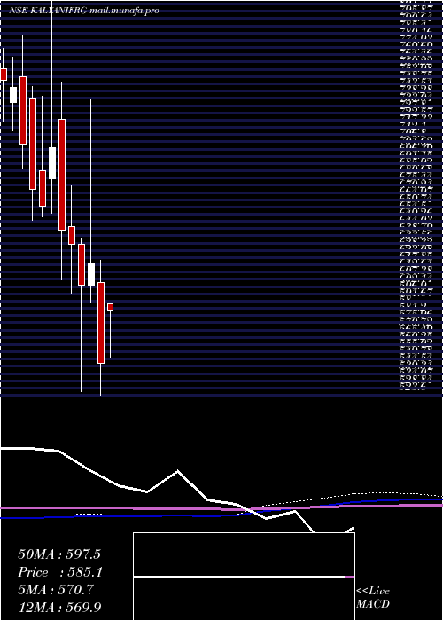This screenshot has height=621, width=443.
Task: Select the 50MA : 597.5 readout
Action: [x=58, y=554]
